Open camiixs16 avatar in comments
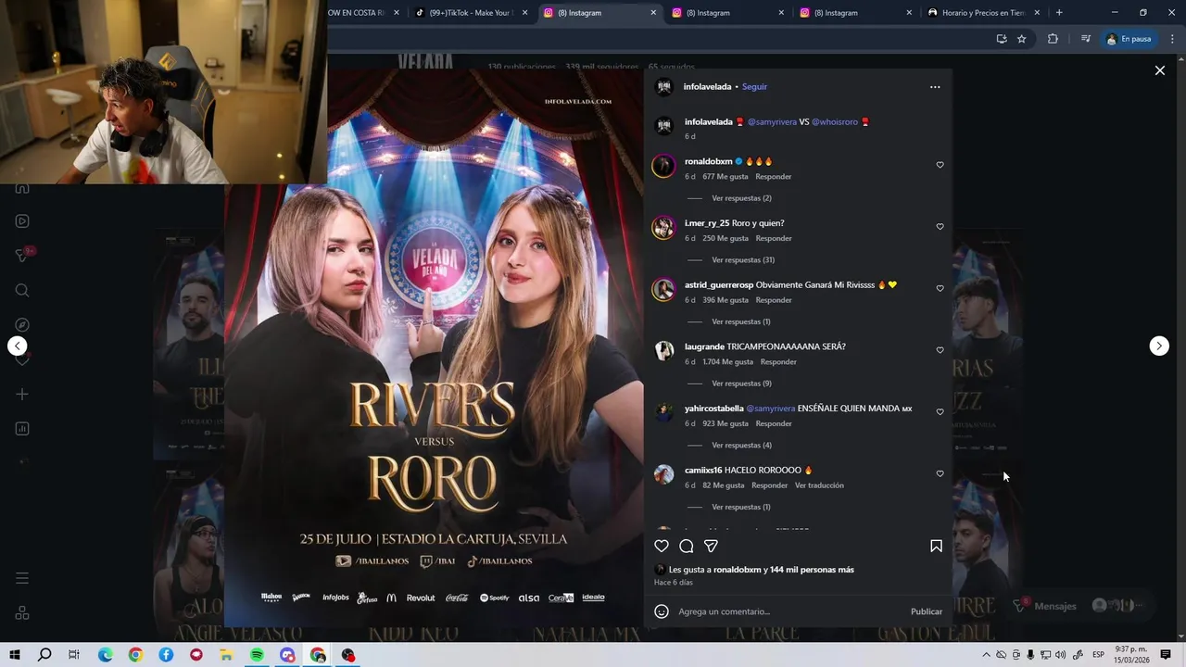 click(x=663, y=475)
